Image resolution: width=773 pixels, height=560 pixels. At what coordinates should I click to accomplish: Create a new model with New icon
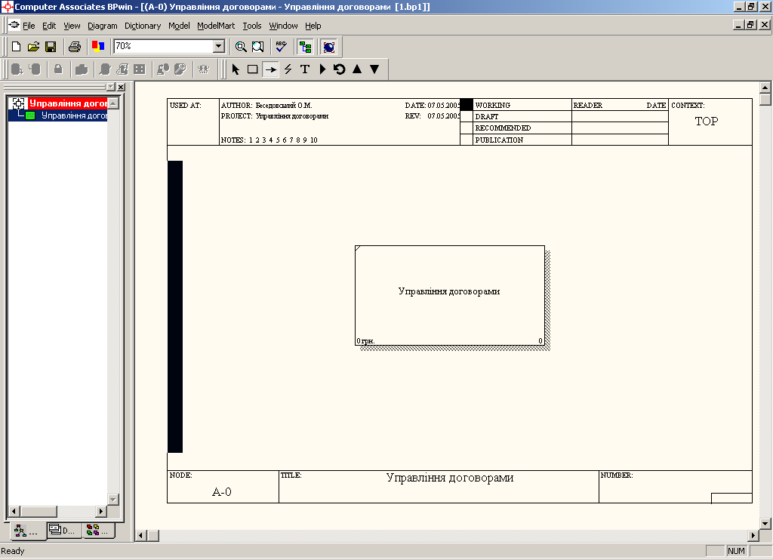pos(17,47)
